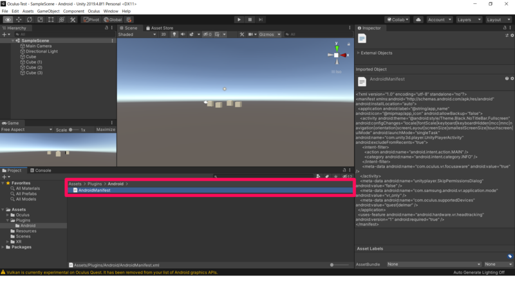Click Maximize in Game view
The image size is (515, 303).
coord(106,130)
